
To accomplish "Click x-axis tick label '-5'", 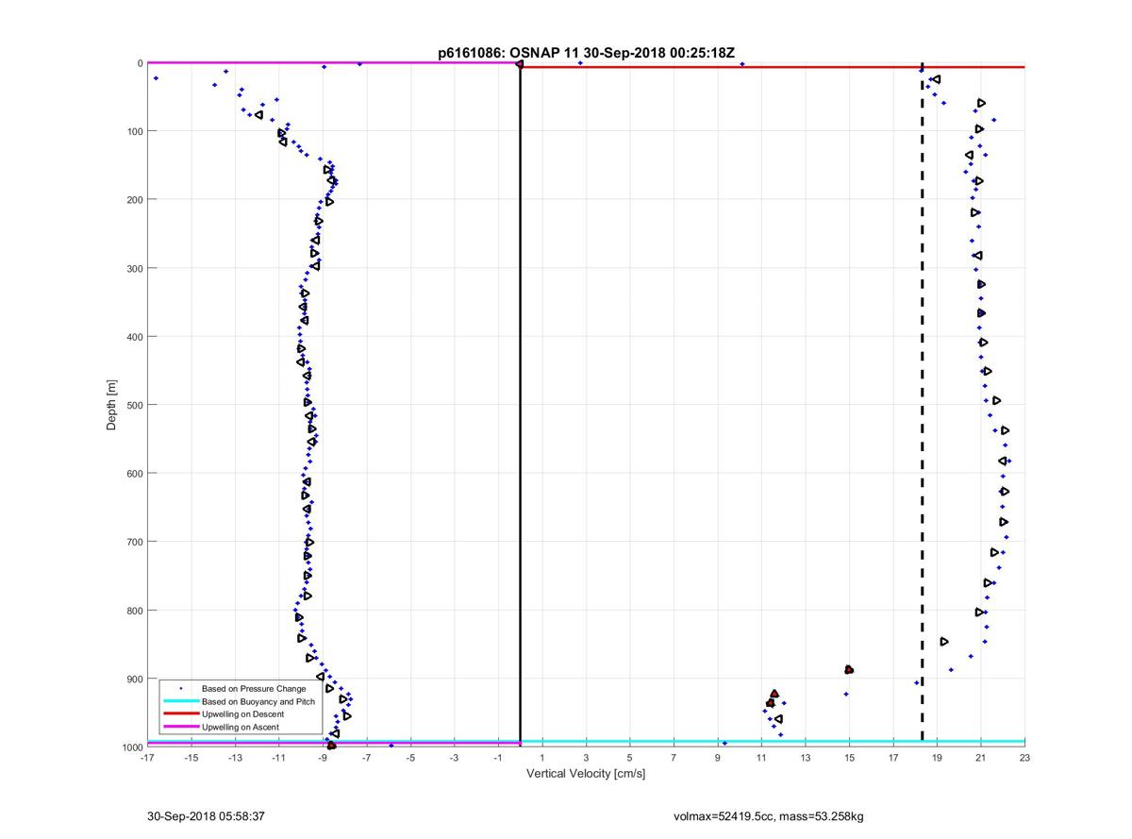I will (x=410, y=757).
